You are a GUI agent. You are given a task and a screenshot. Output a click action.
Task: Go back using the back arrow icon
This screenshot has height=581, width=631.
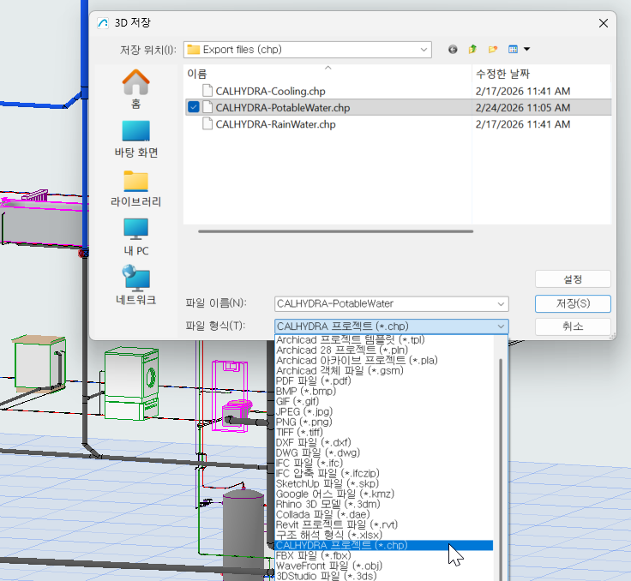click(x=453, y=49)
